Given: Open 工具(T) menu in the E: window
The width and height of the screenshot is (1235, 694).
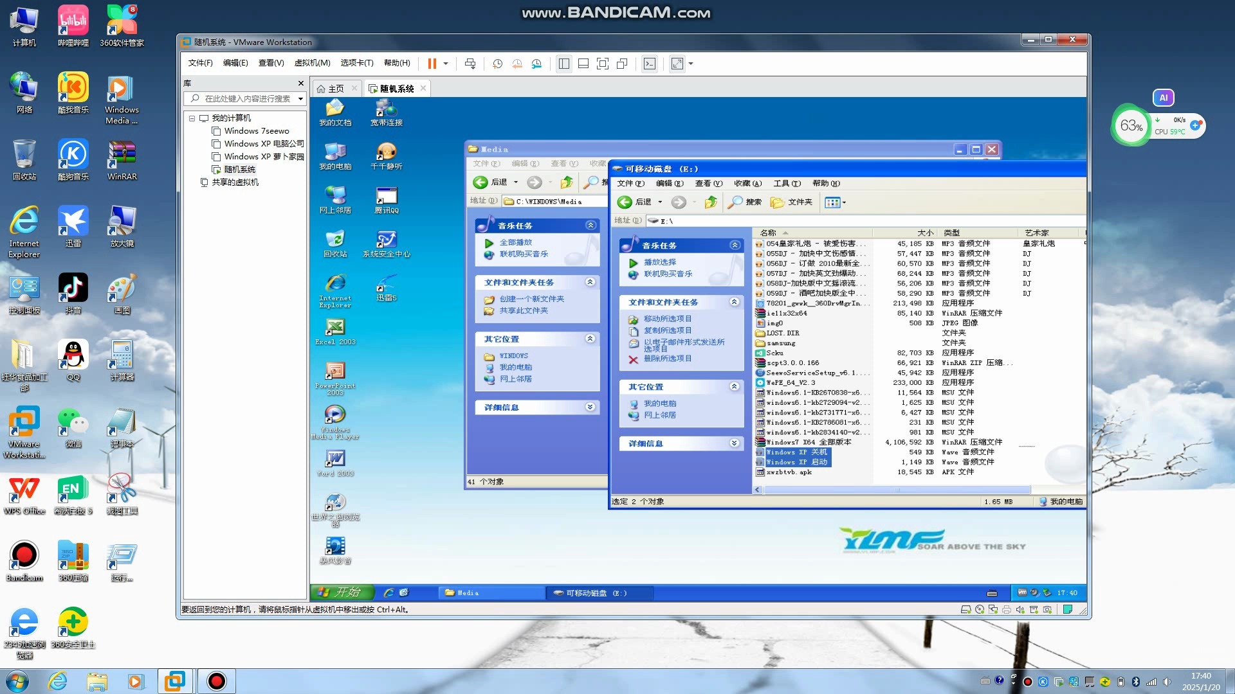Looking at the screenshot, I should [787, 184].
